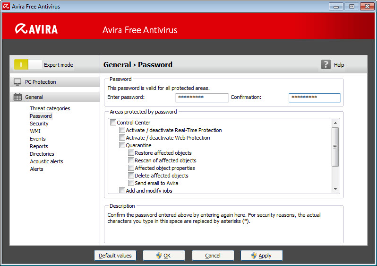The width and height of the screenshot is (377, 266).
Task: Open the Events settings page
Action: point(37,139)
